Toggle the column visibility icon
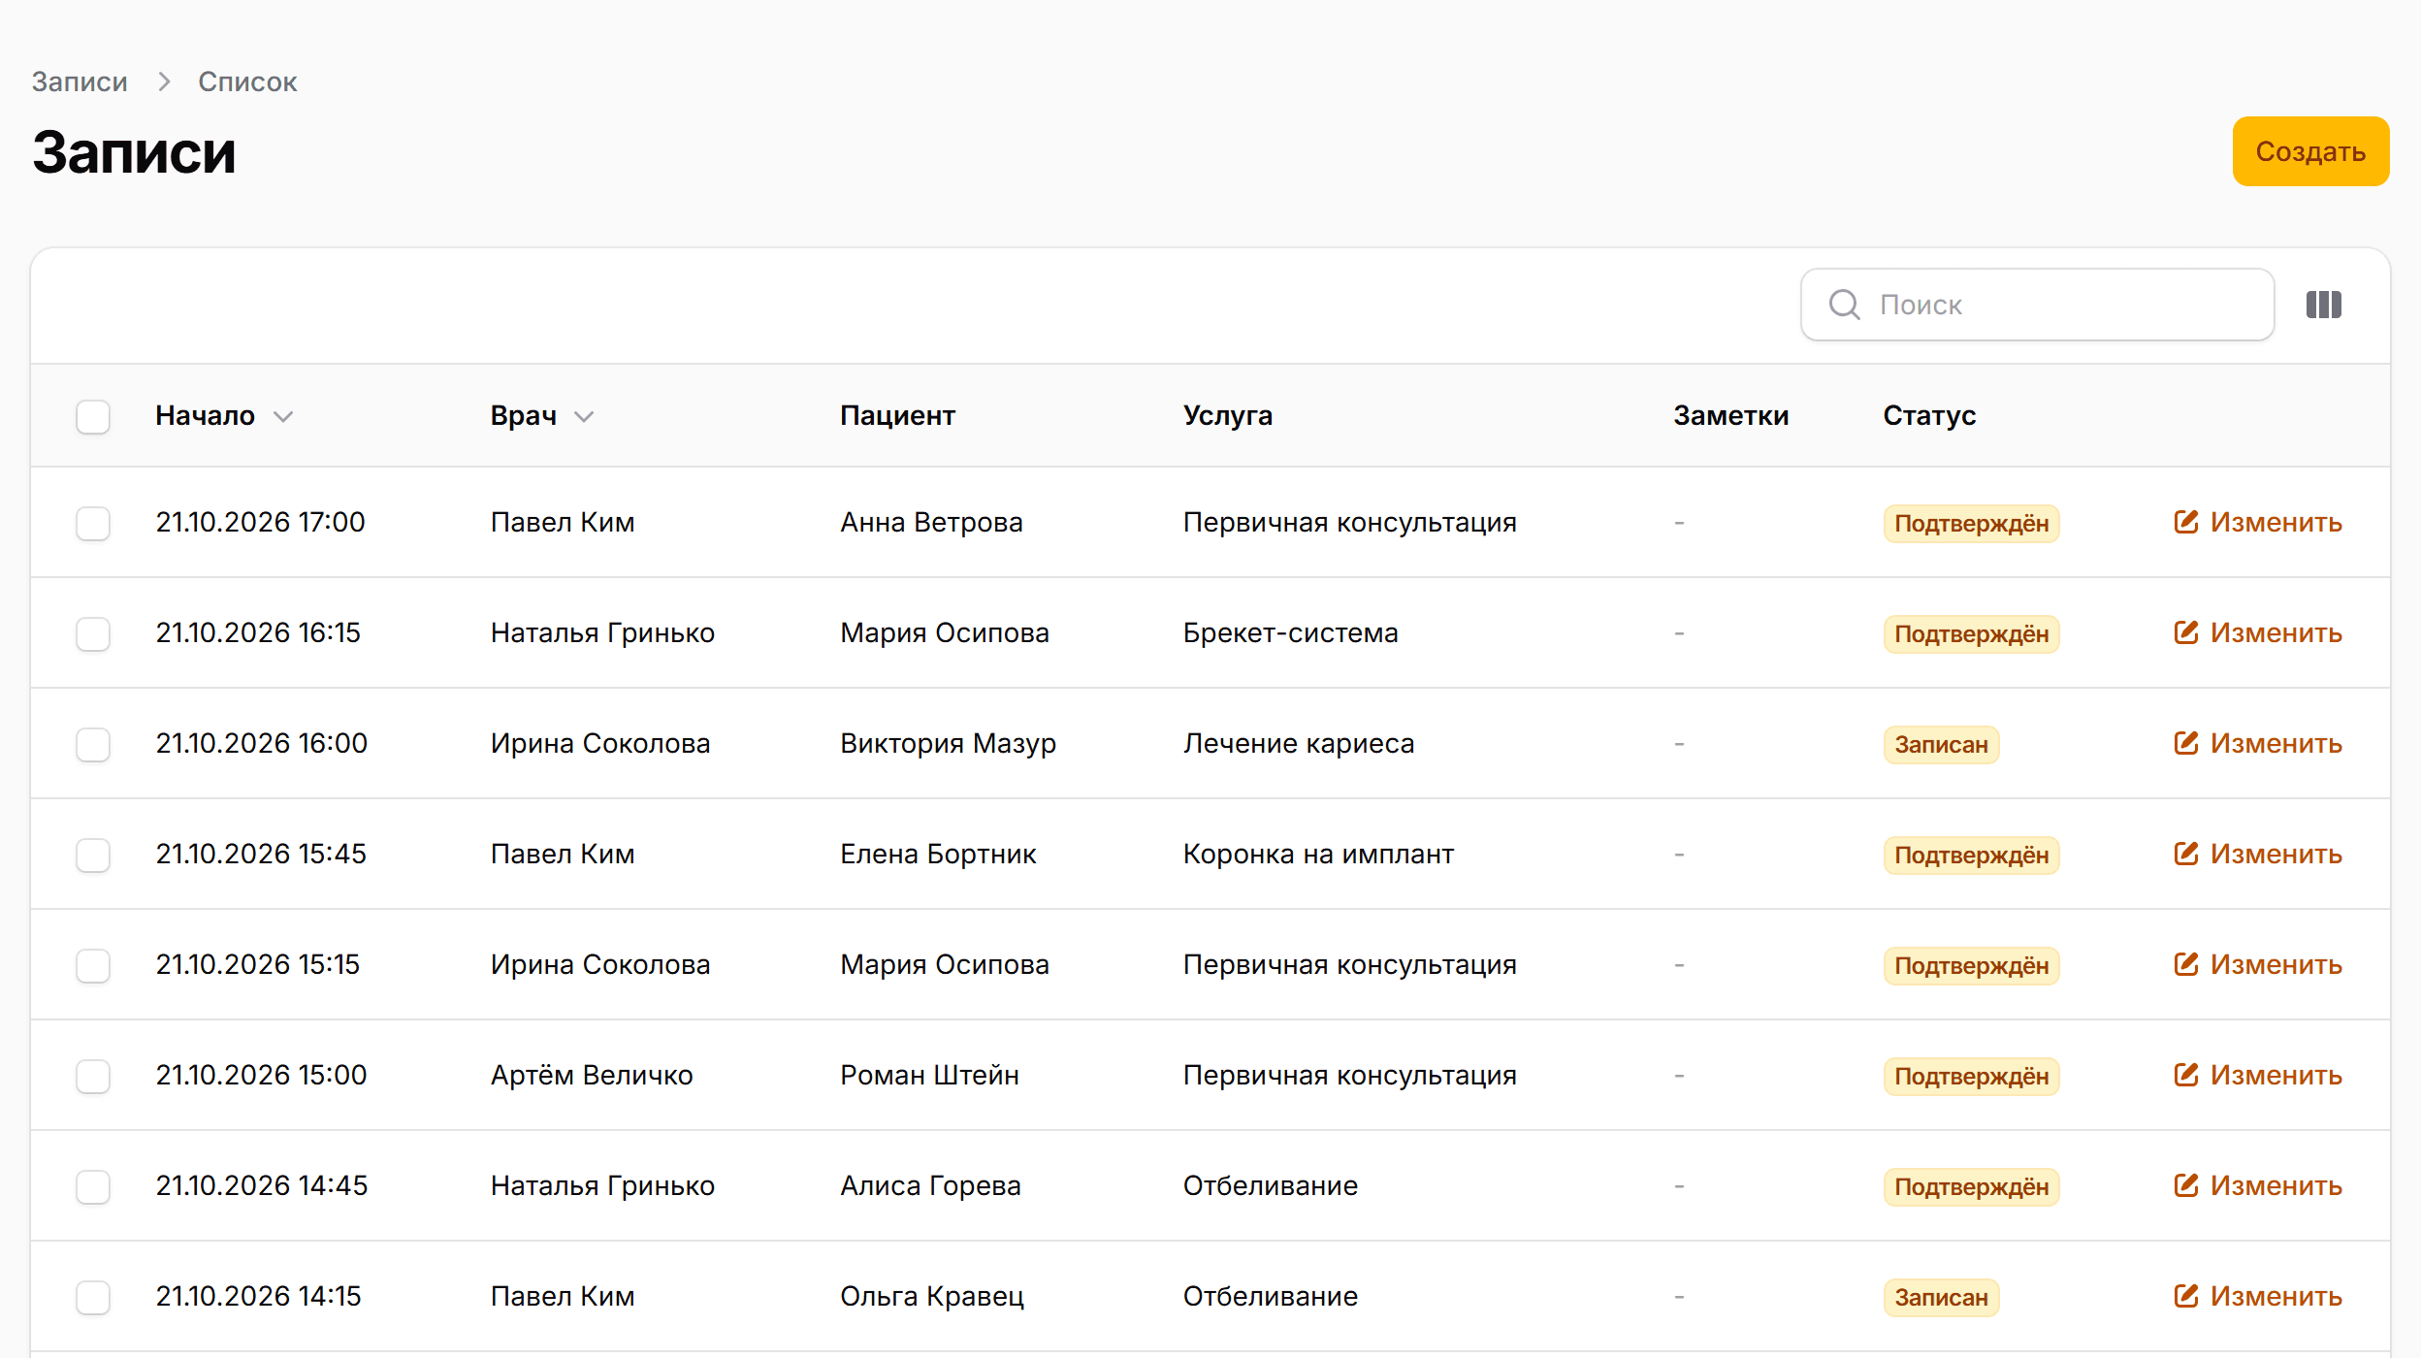This screenshot has width=2421, height=1358. (x=2323, y=305)
